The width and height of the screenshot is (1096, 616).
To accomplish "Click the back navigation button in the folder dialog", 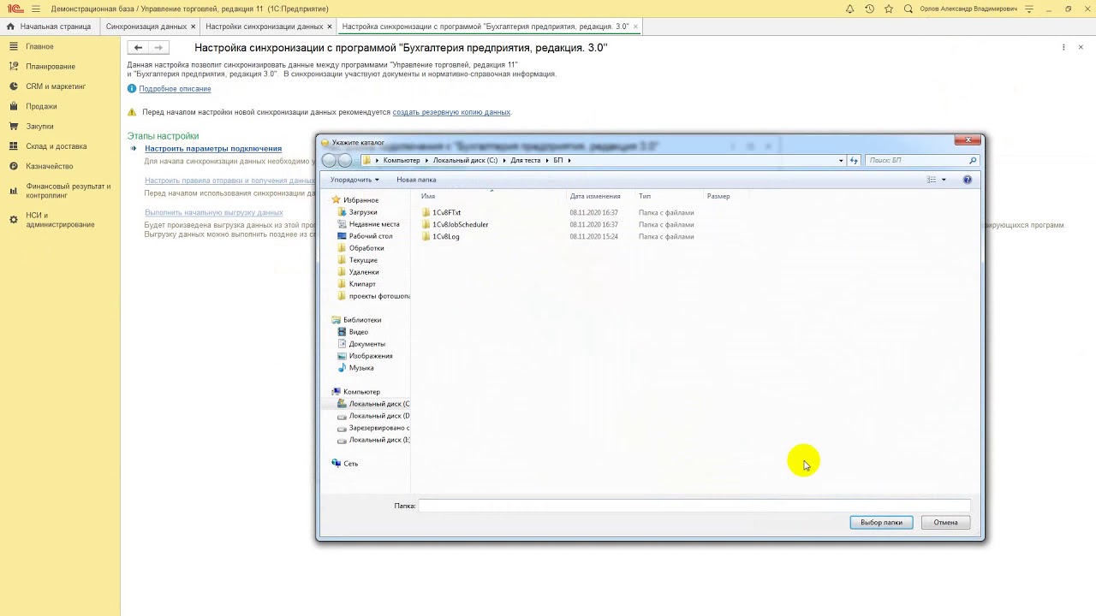I will (329, 160).
